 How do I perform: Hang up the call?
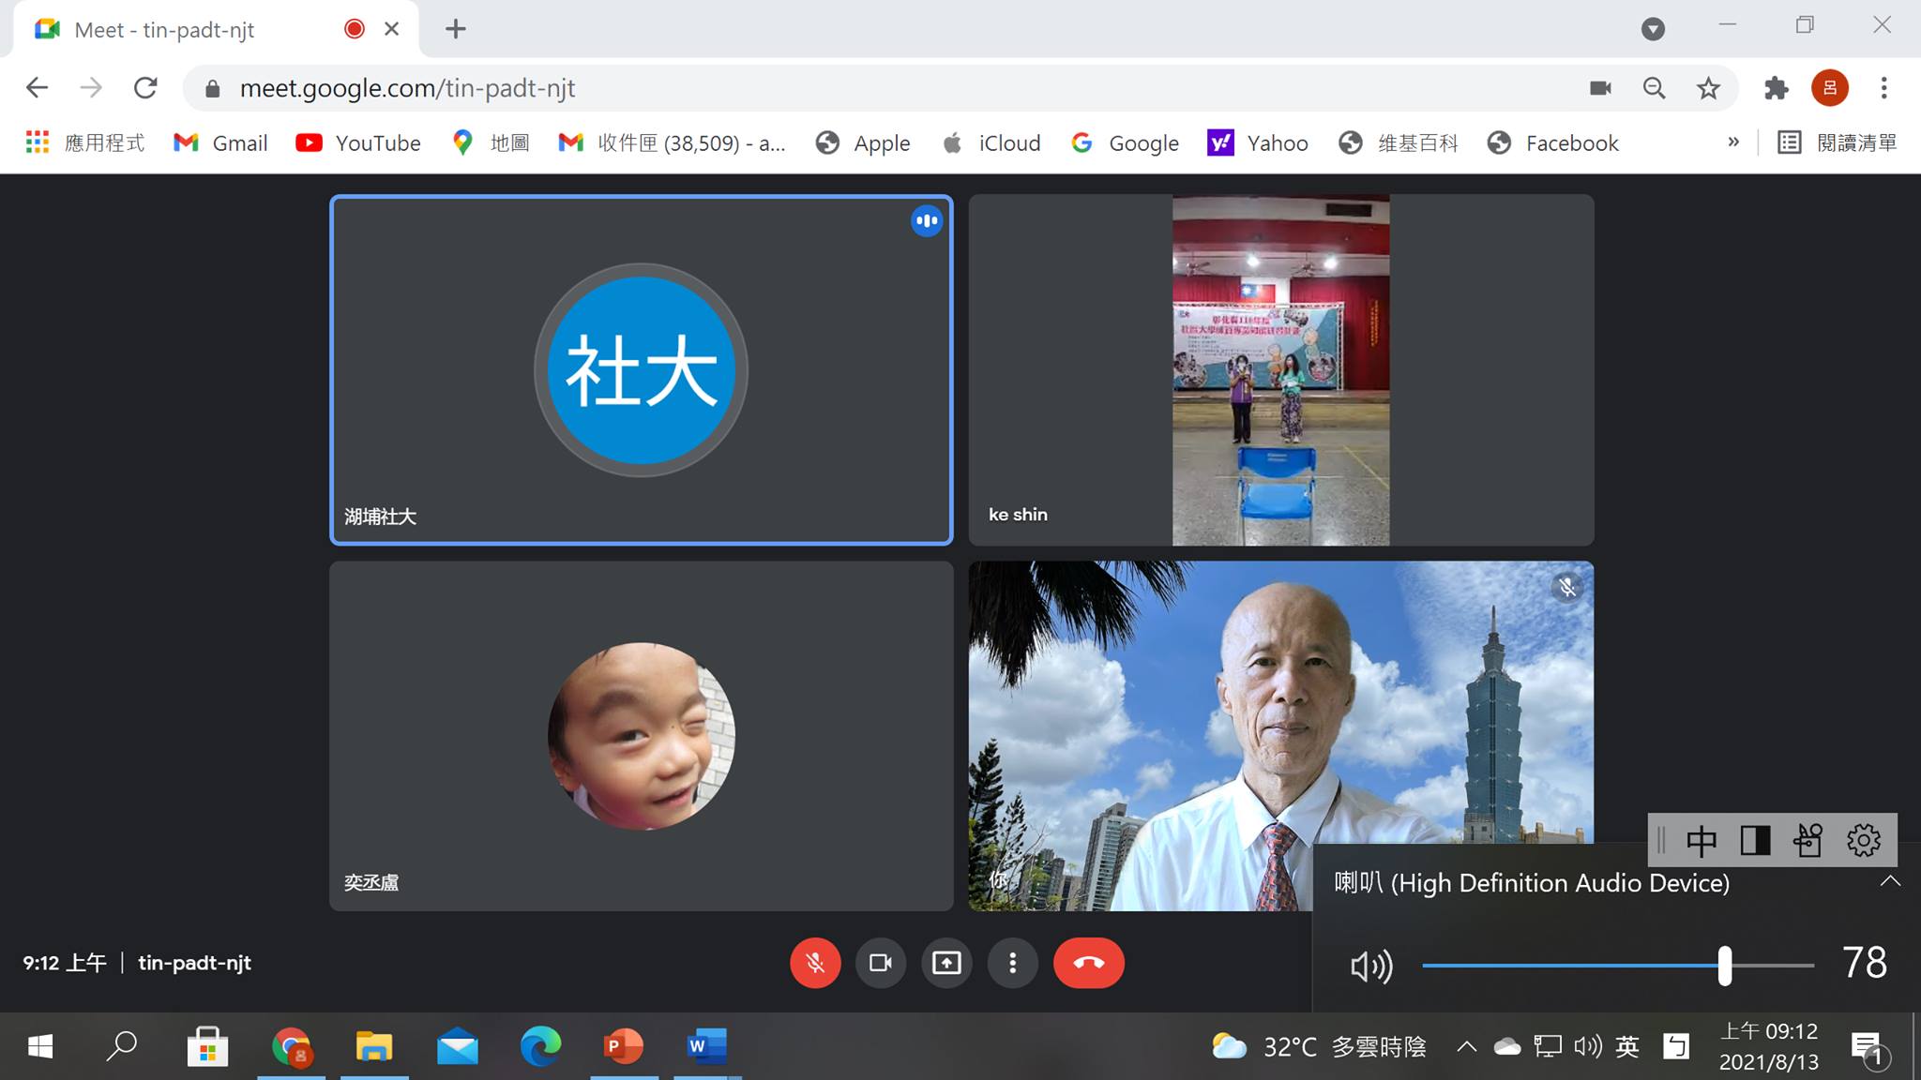pyautogui.click(x=1088, y=963)
